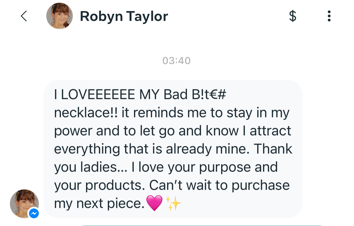Open Robyn Taylor's header profile picture
Viewport: 354px width, 226px height.
click(x=60, y=16)
